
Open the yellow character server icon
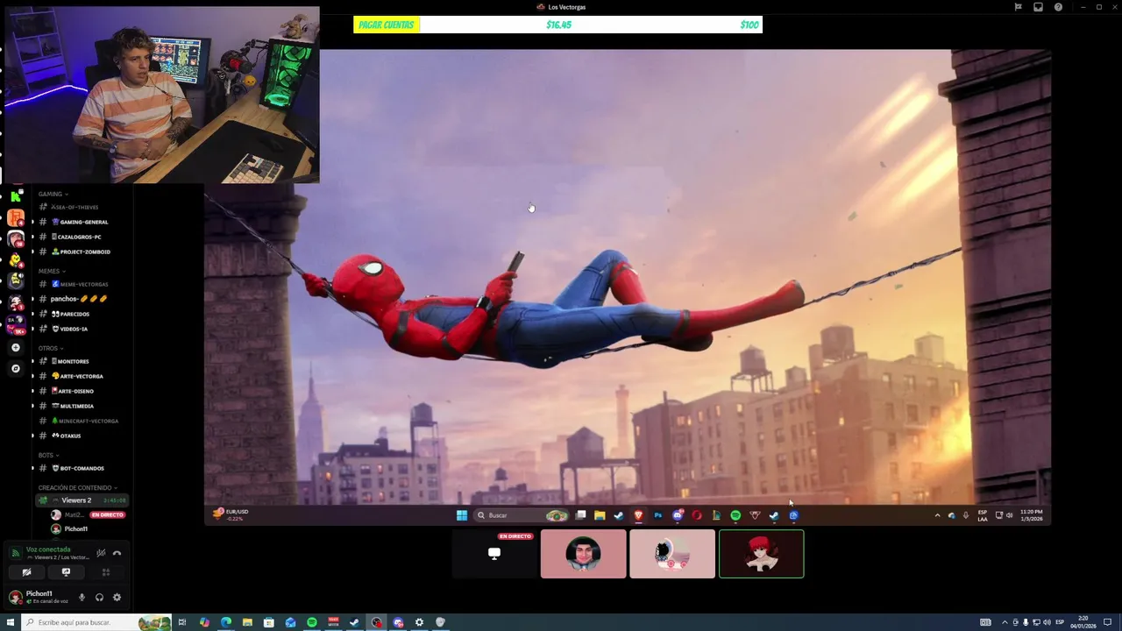pyautogui.click(x=15, y=259)
